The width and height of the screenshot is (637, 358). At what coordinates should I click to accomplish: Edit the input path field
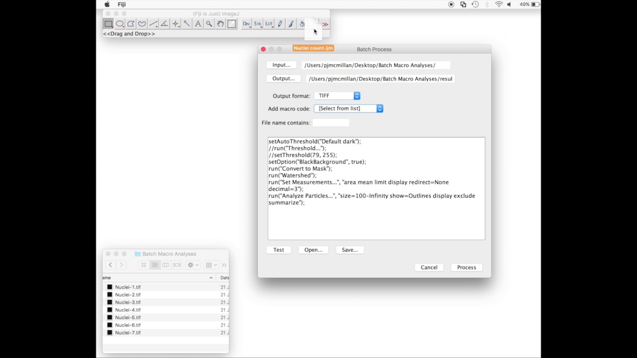(376, 65)
